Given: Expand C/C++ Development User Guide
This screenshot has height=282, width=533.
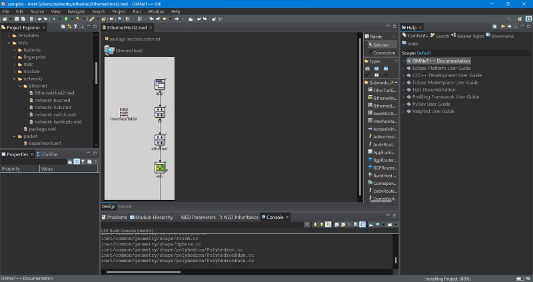Looking at the screenshot, I should point(404,75).
